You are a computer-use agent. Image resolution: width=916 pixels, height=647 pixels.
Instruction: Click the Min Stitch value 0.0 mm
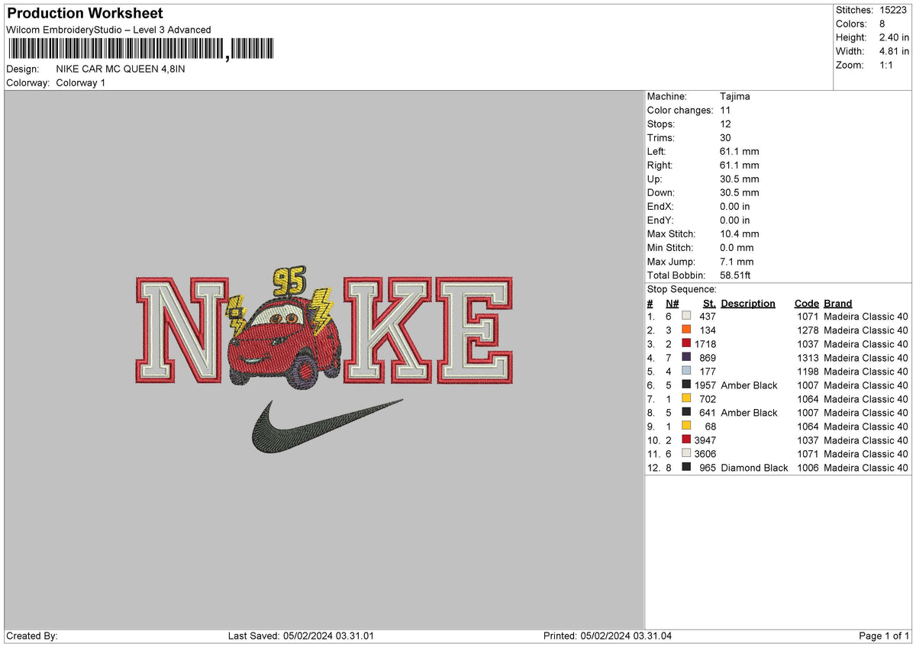coord(737,247)
